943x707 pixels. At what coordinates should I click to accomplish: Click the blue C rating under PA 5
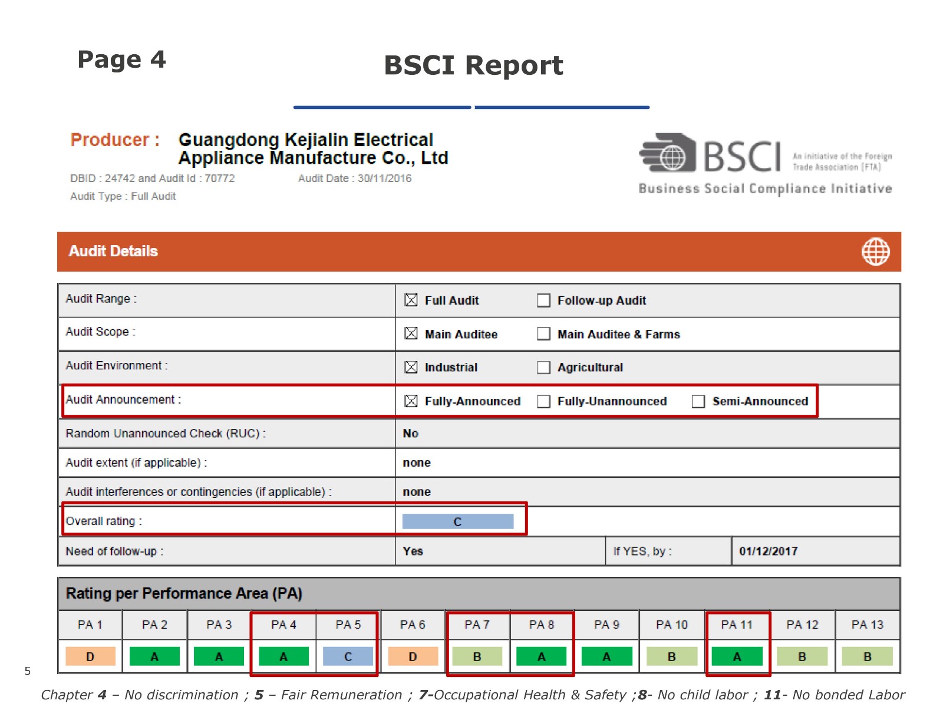tap(348, 656)
